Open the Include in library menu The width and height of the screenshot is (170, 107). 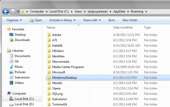[62, 20]
